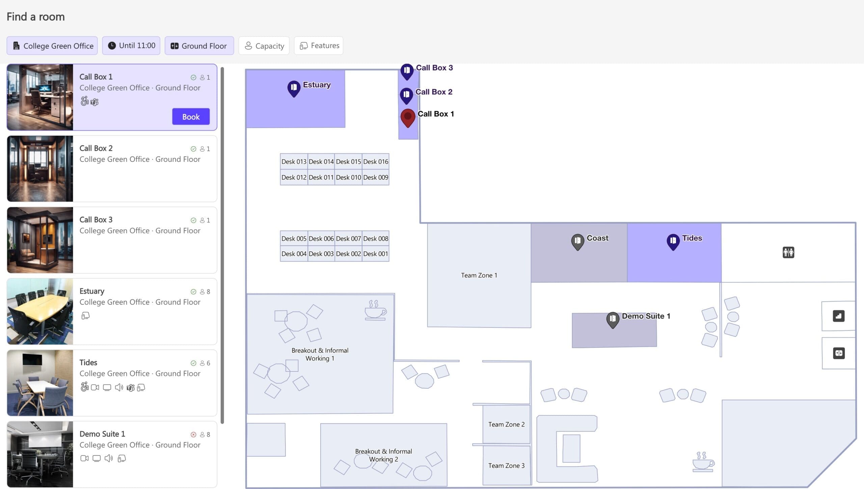Toggle the Ground Floor filter chip
864x489 pixels.
199,46
